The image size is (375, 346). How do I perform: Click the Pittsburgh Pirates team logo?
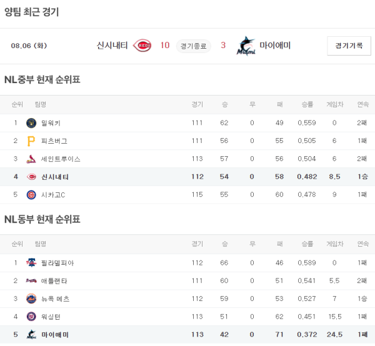point(31,141)
